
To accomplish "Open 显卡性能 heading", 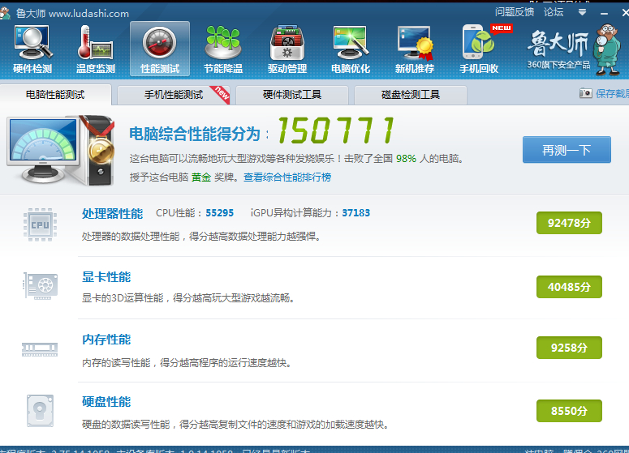I will [x=106, y=277].
